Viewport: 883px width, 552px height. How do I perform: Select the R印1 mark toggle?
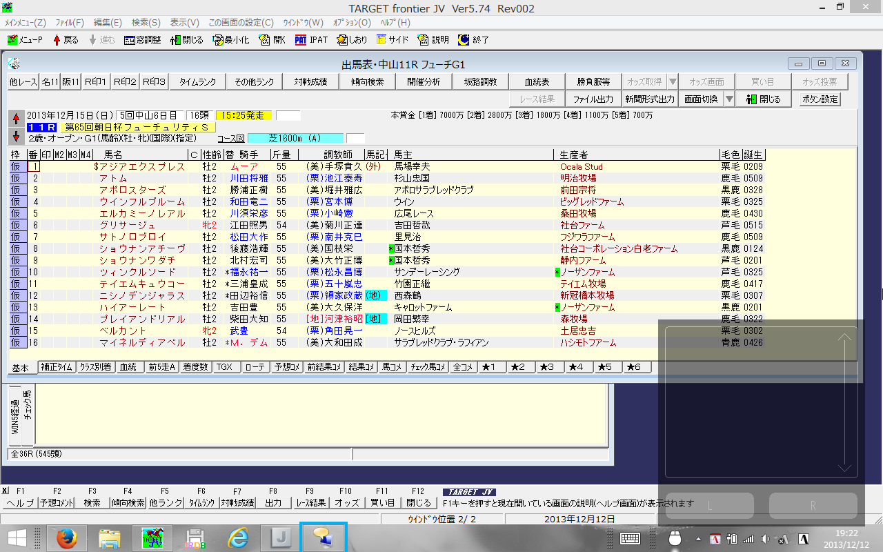click(x=95, y=81)
